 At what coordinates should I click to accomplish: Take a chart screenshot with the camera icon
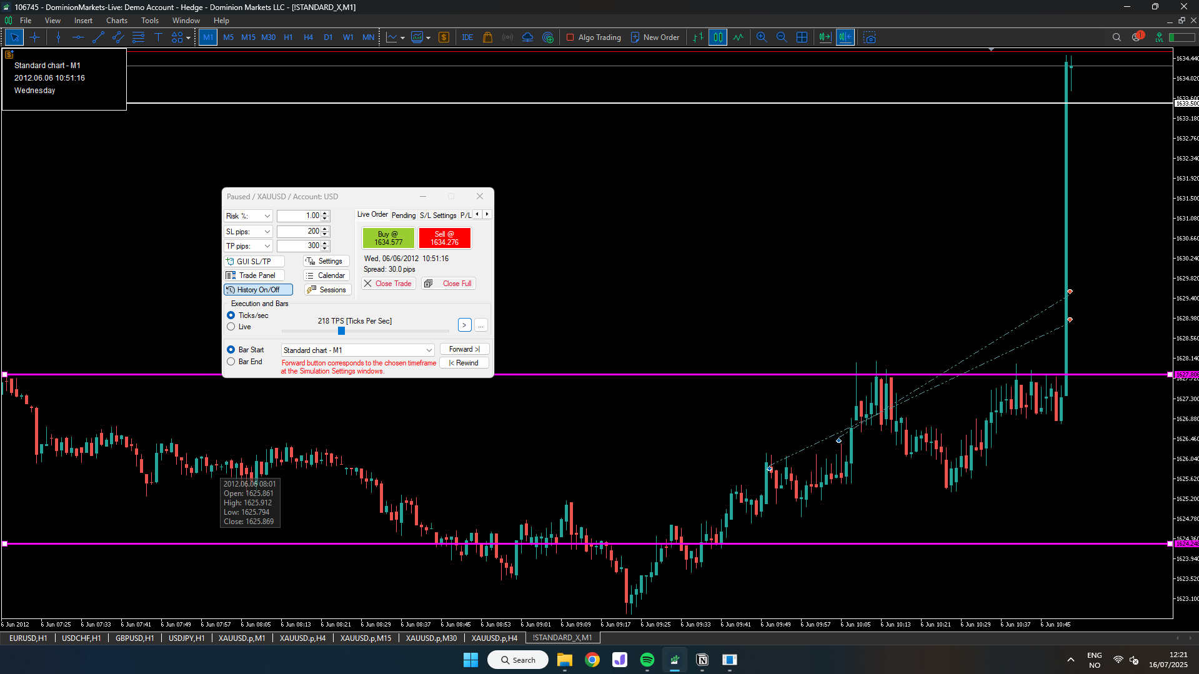869,37
